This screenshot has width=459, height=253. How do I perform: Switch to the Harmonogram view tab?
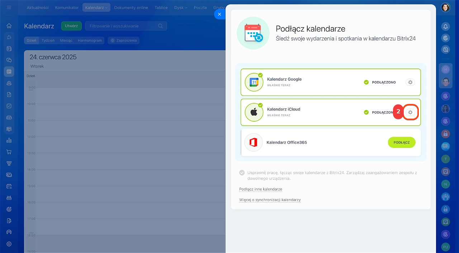click(x=90, y=41)
